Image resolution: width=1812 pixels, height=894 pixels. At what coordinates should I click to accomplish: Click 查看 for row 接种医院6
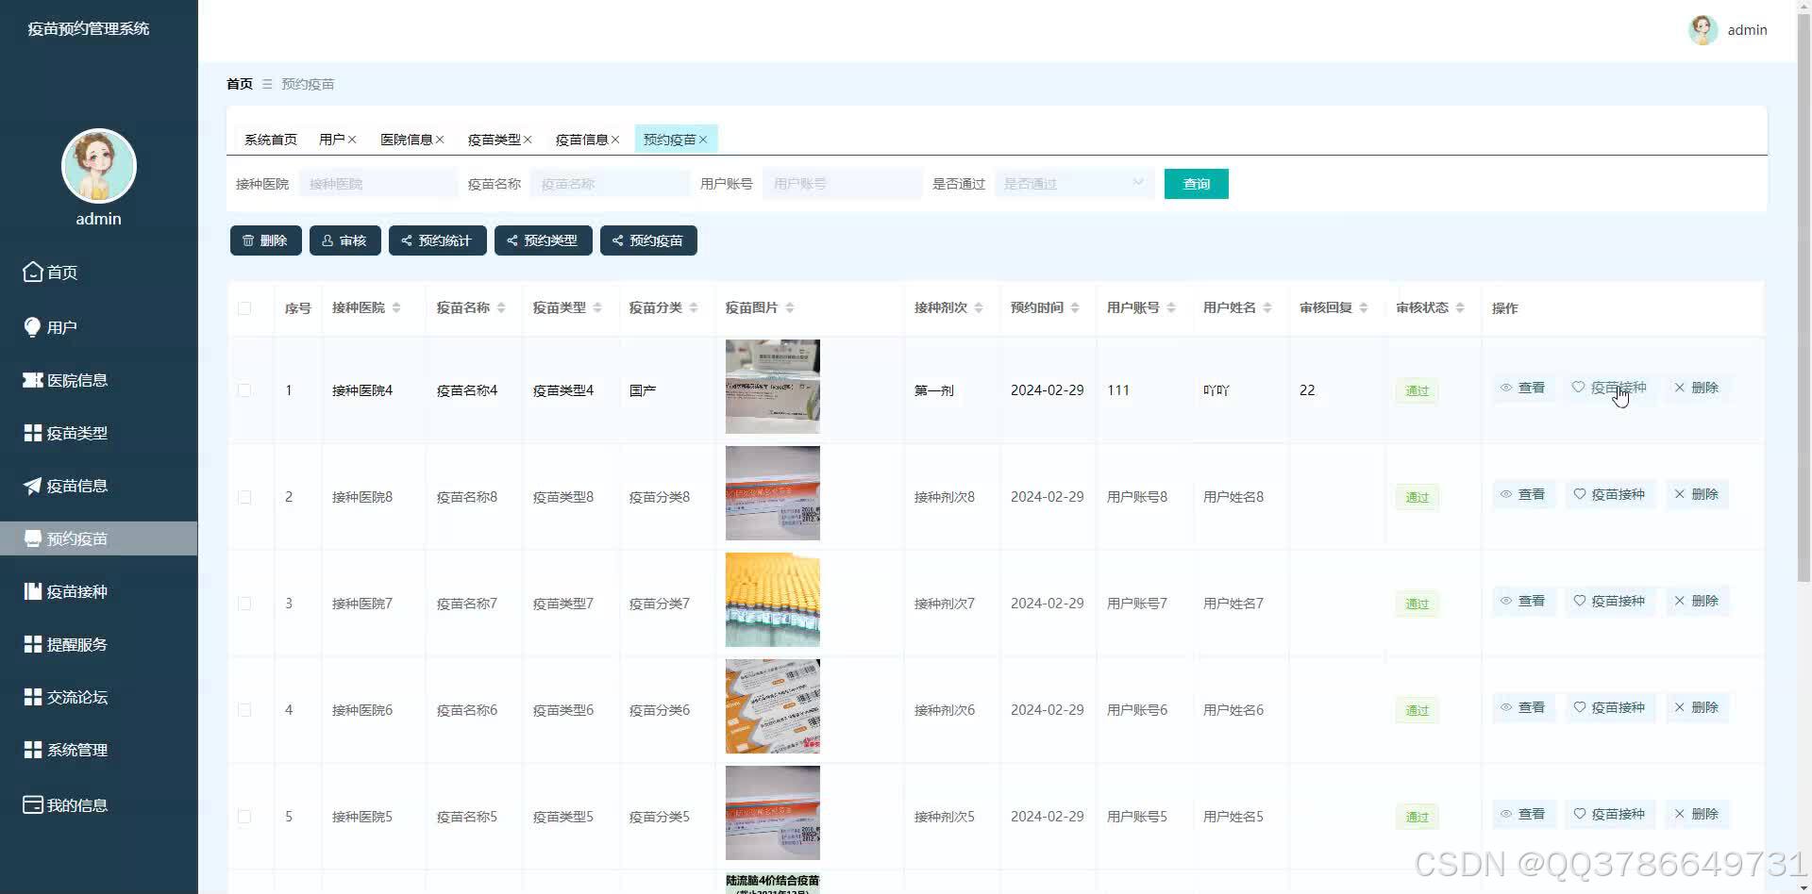point(1523,707)
